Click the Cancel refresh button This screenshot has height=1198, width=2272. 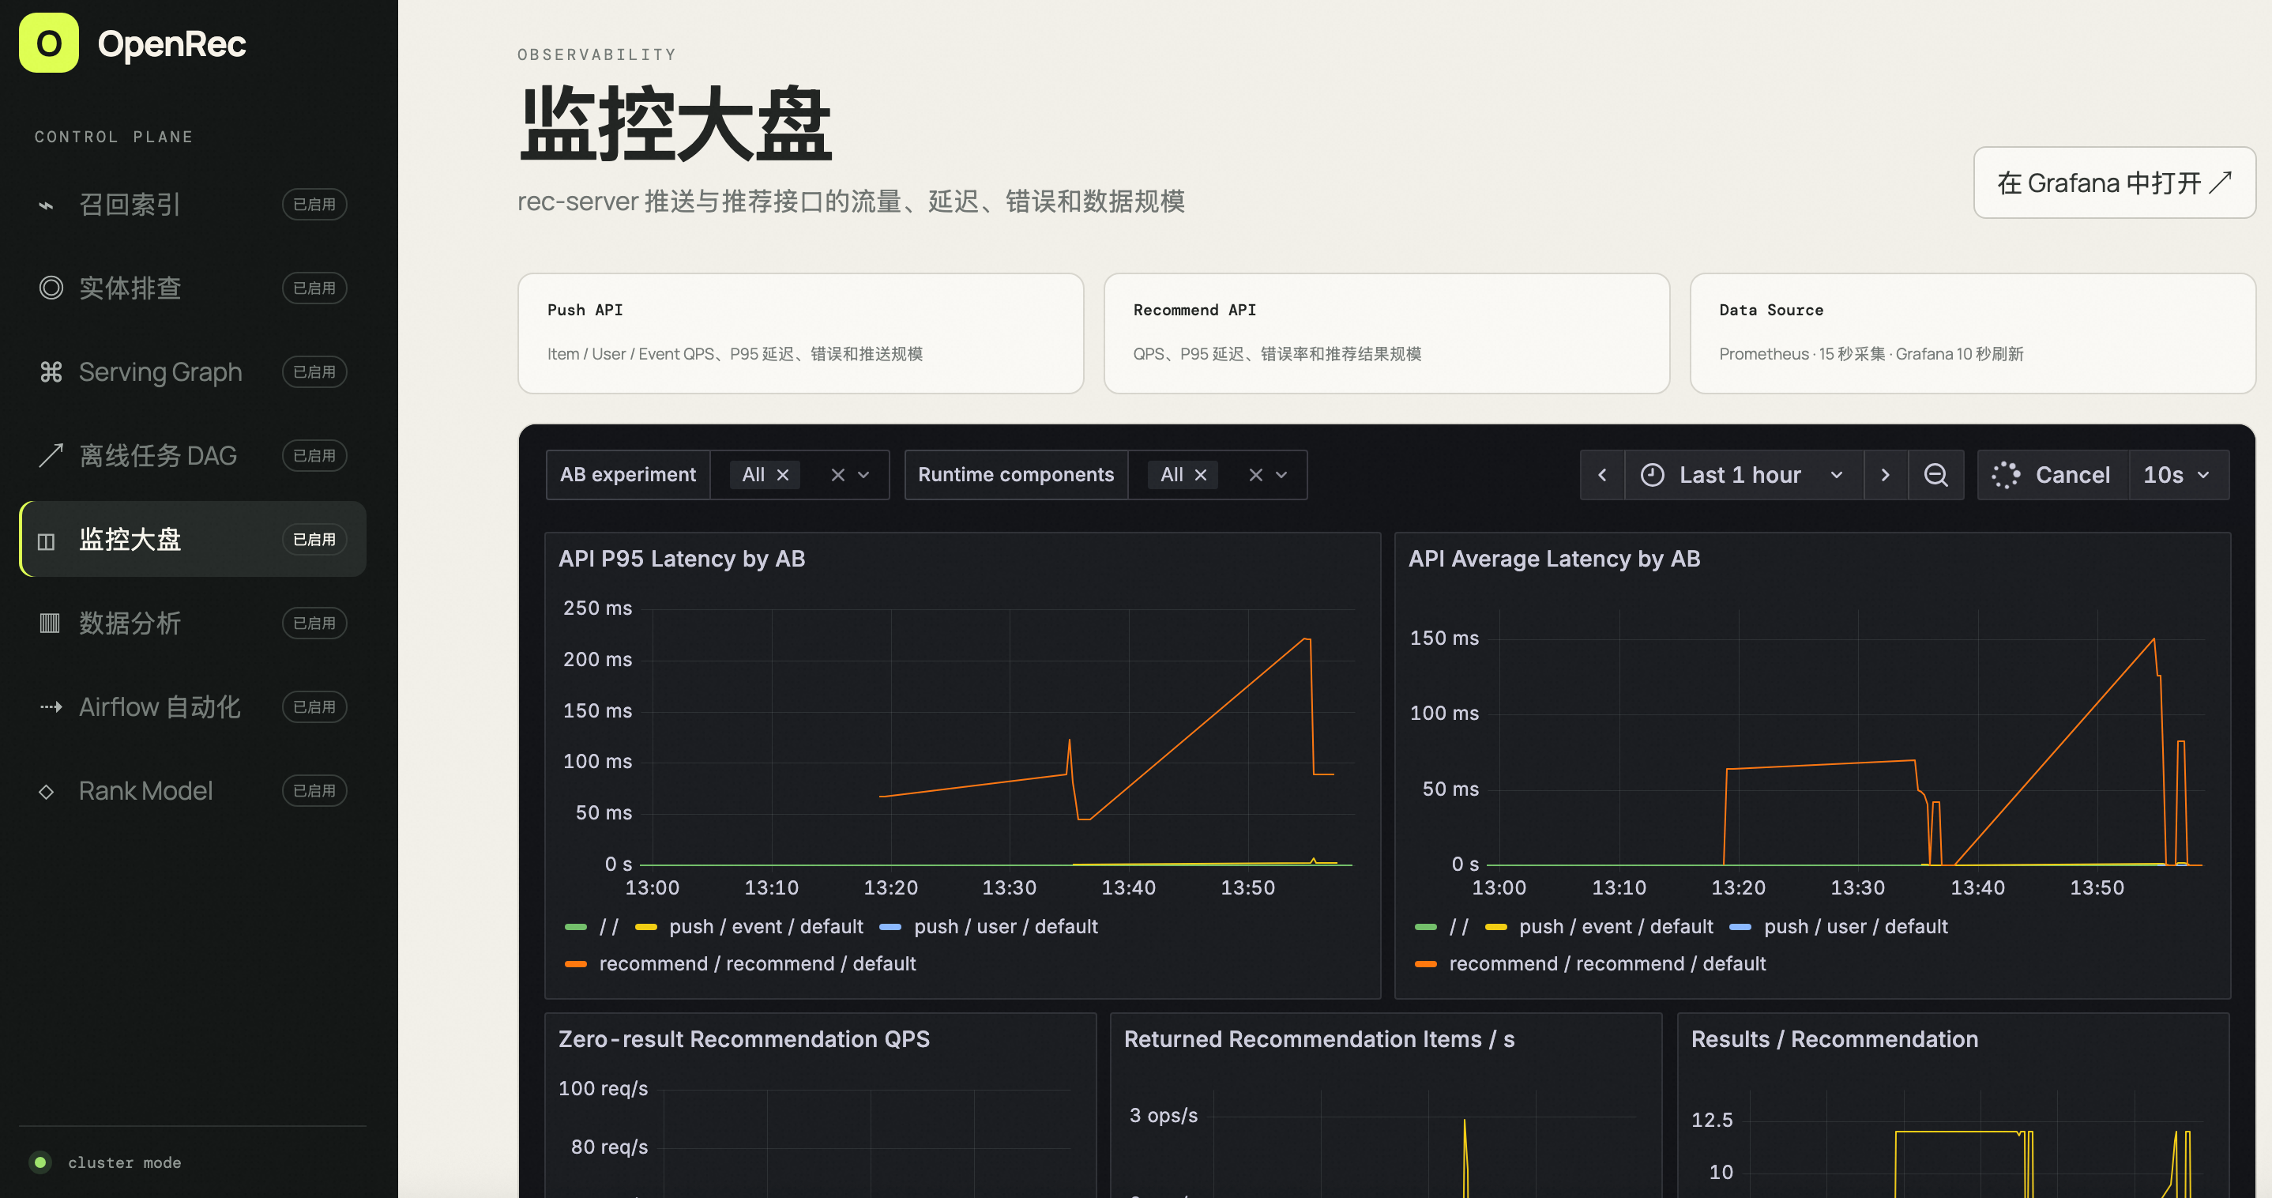[x=2052, y=475]
